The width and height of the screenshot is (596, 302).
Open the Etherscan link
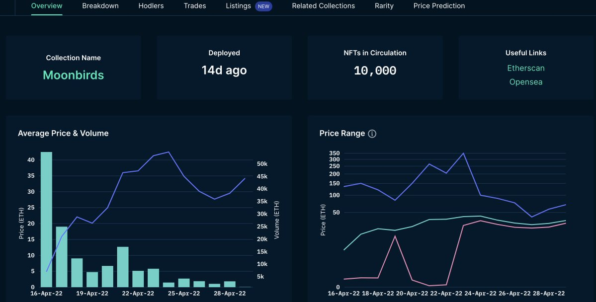point(526,68)
